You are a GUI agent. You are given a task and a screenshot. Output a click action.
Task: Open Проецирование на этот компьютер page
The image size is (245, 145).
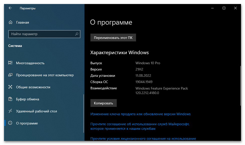pos(44,75)
